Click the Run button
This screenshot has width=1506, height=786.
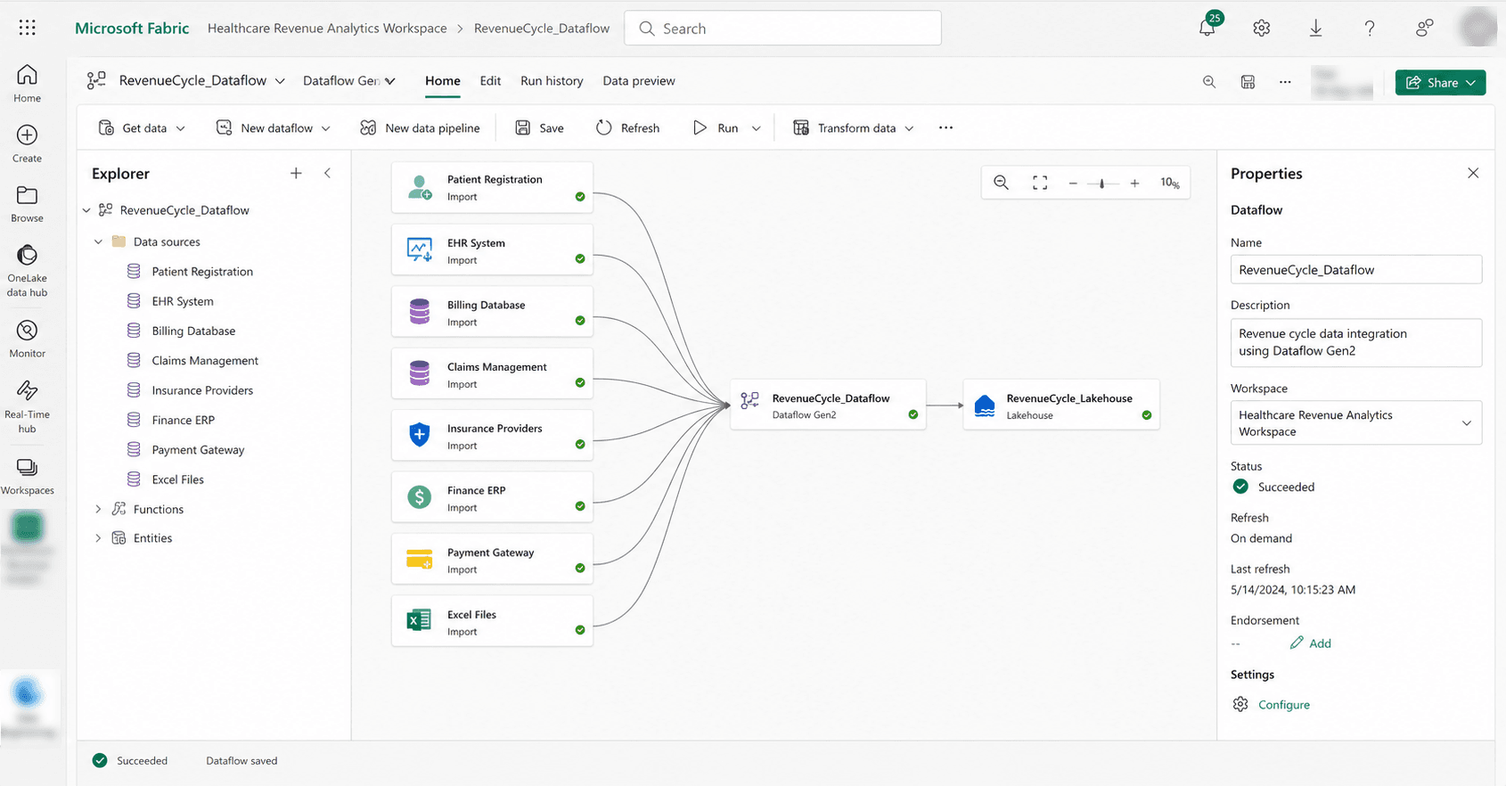click(x=716, y=127)
